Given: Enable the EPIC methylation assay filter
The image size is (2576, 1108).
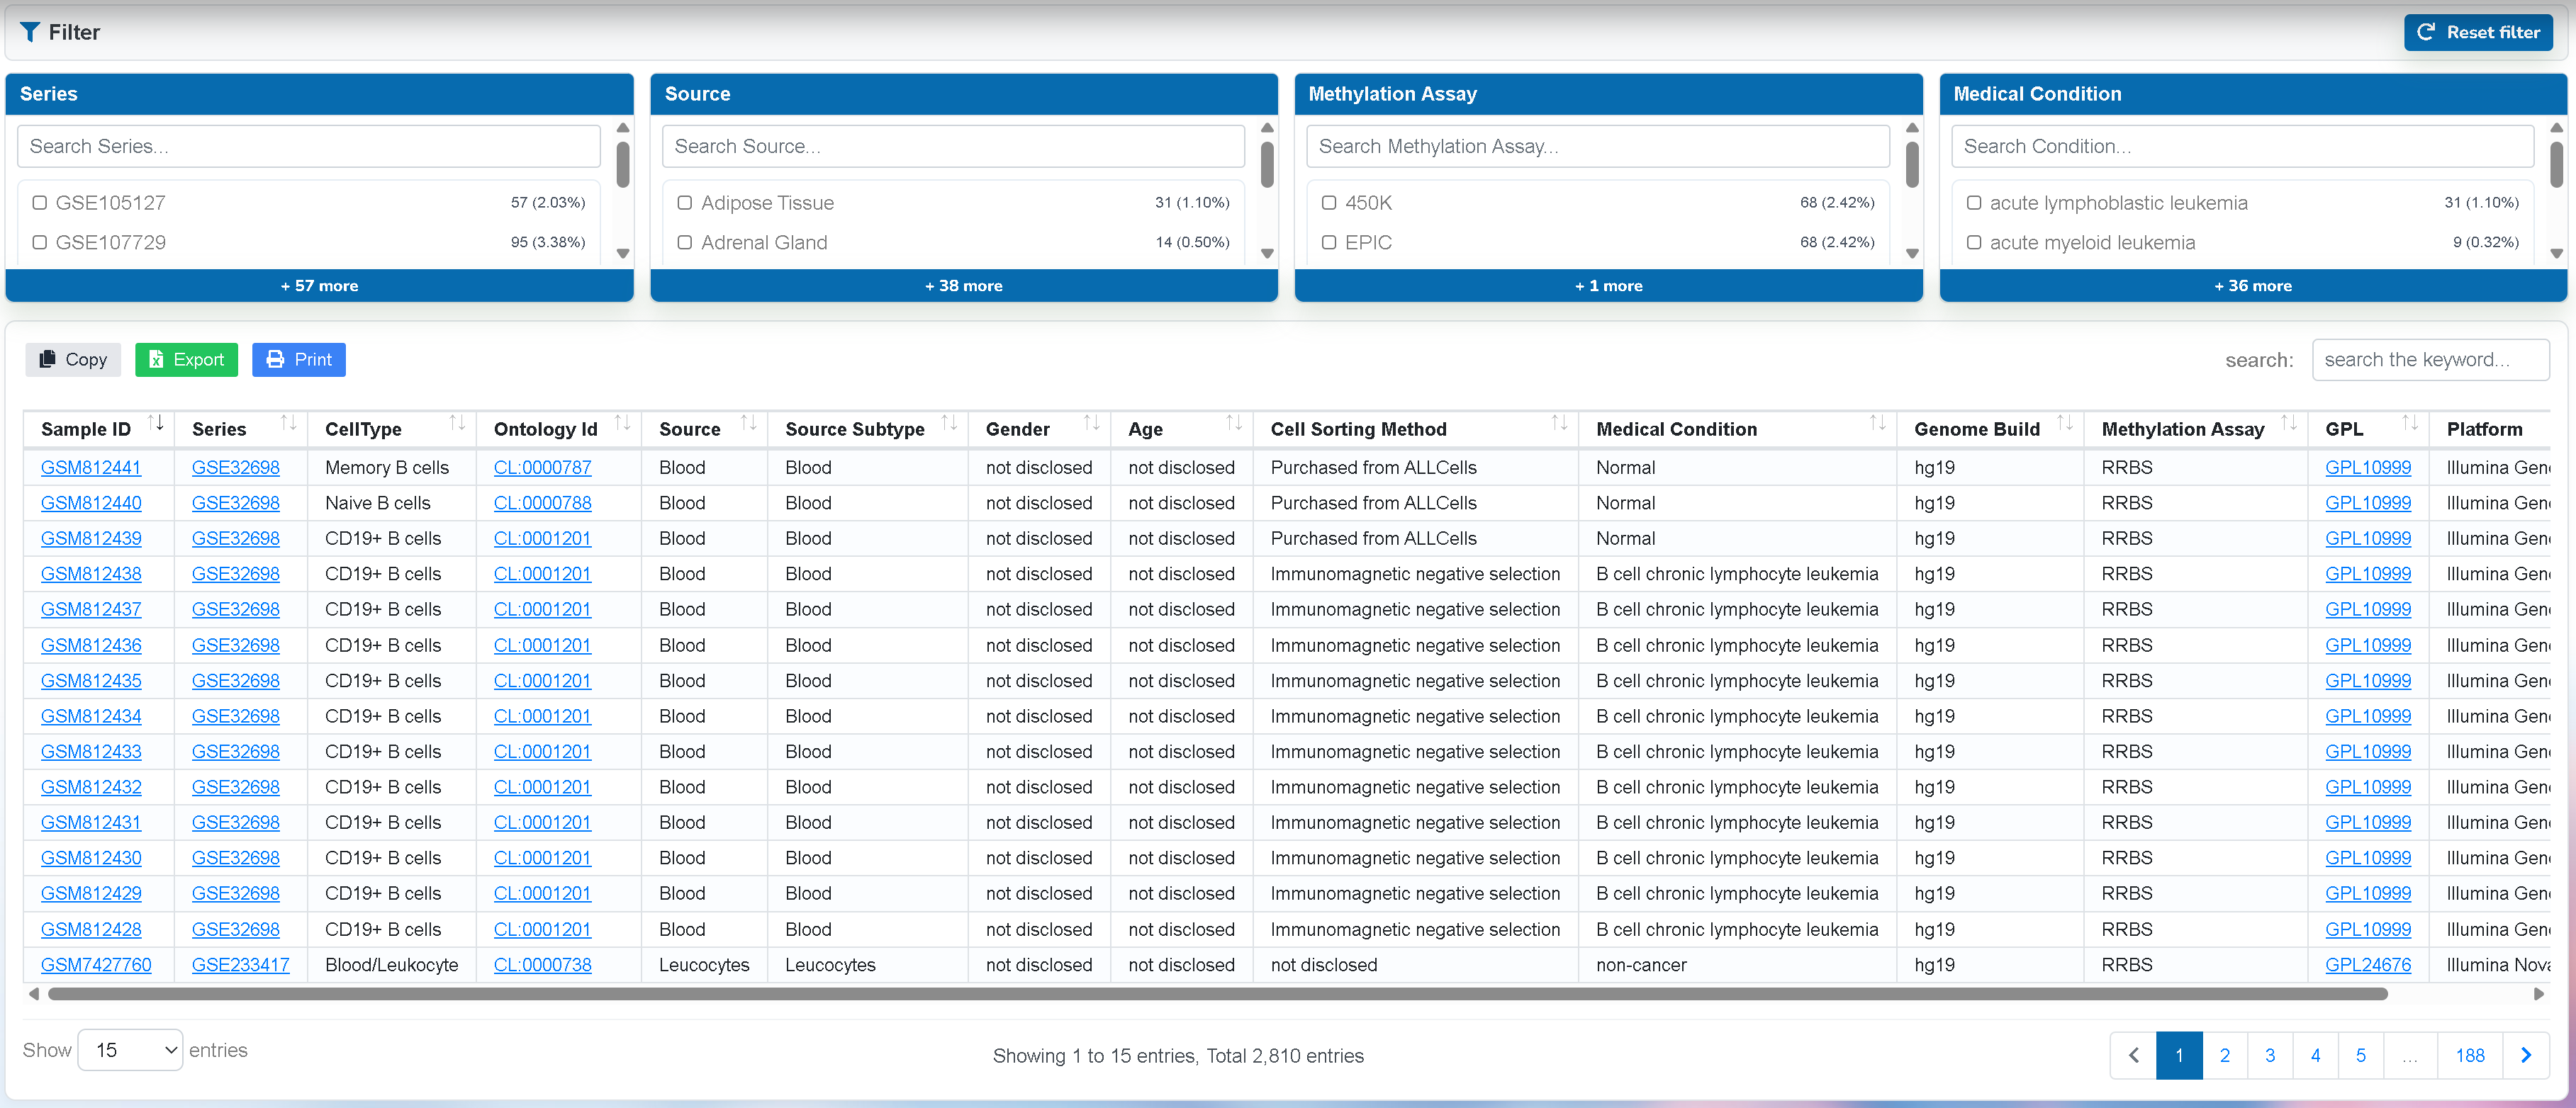Looking at the screenshot, I should pyautogui.click(x=1329, y=243).
